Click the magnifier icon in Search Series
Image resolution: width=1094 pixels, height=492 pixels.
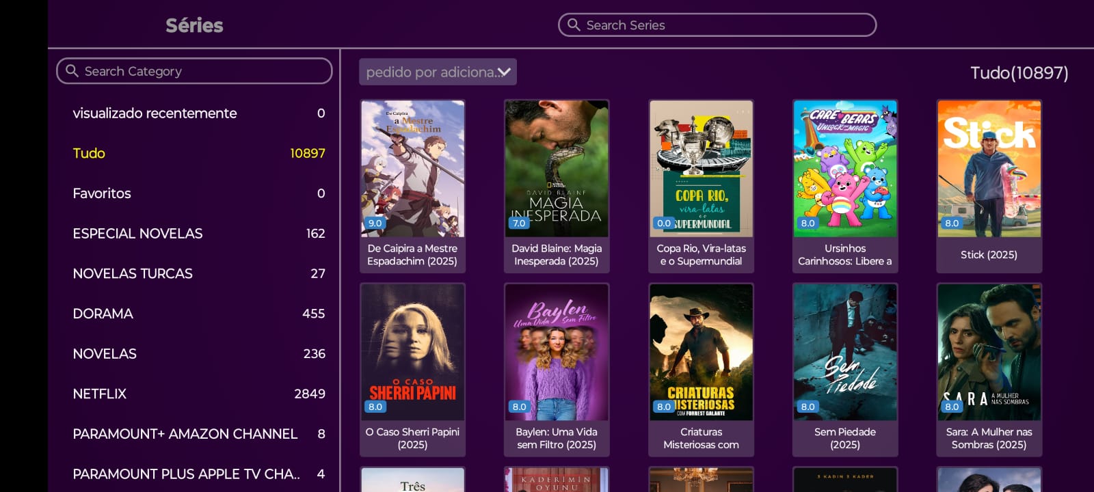pyautogui.click(x=574, y=25)
